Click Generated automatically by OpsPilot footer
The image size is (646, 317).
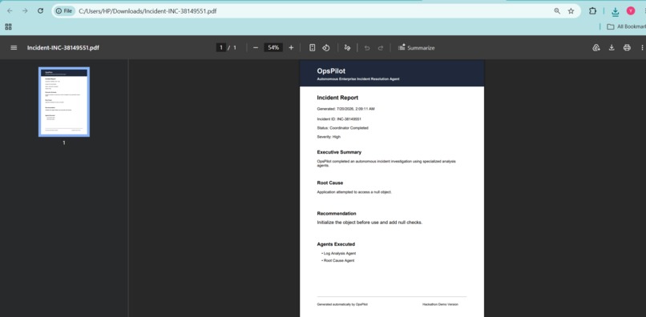click(x=342, y=305)
